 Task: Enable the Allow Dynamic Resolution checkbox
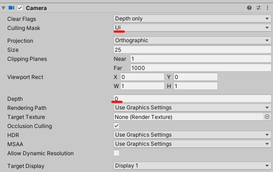(116, 153)
